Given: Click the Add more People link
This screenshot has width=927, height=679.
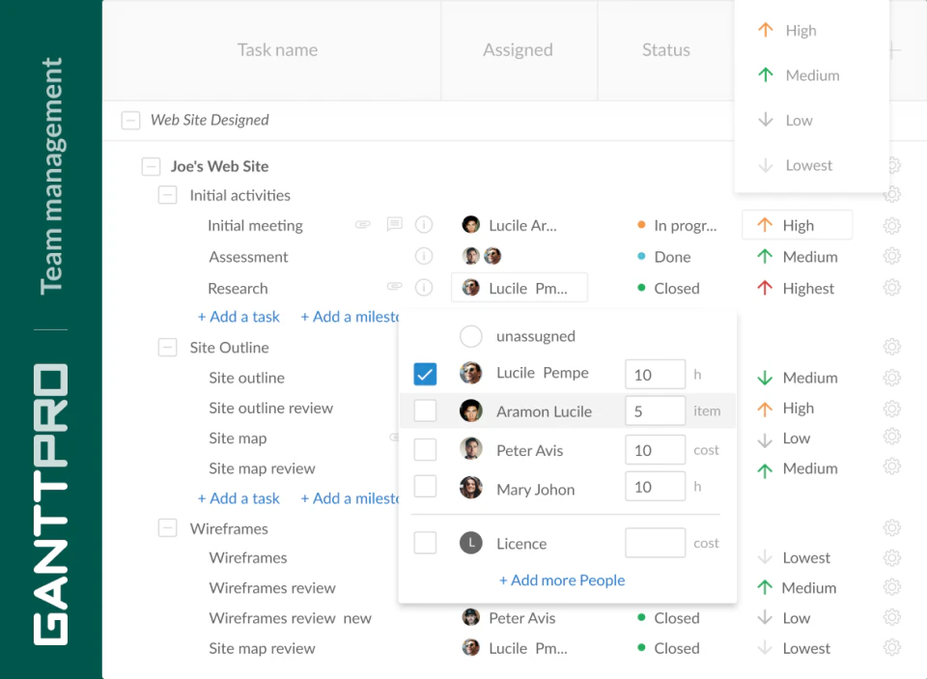Looking at the screenshot, I should pyautogui.click(x=562, y=580).
